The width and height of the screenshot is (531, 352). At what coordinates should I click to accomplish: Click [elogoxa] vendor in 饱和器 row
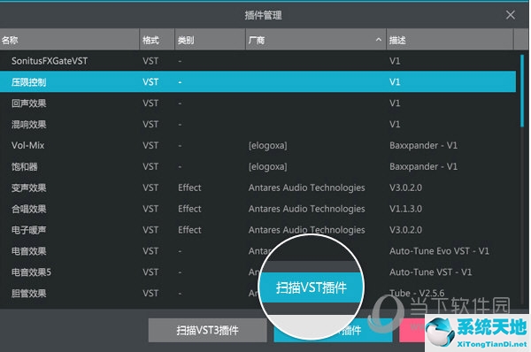pyautogui.click(x=267, y=166)
